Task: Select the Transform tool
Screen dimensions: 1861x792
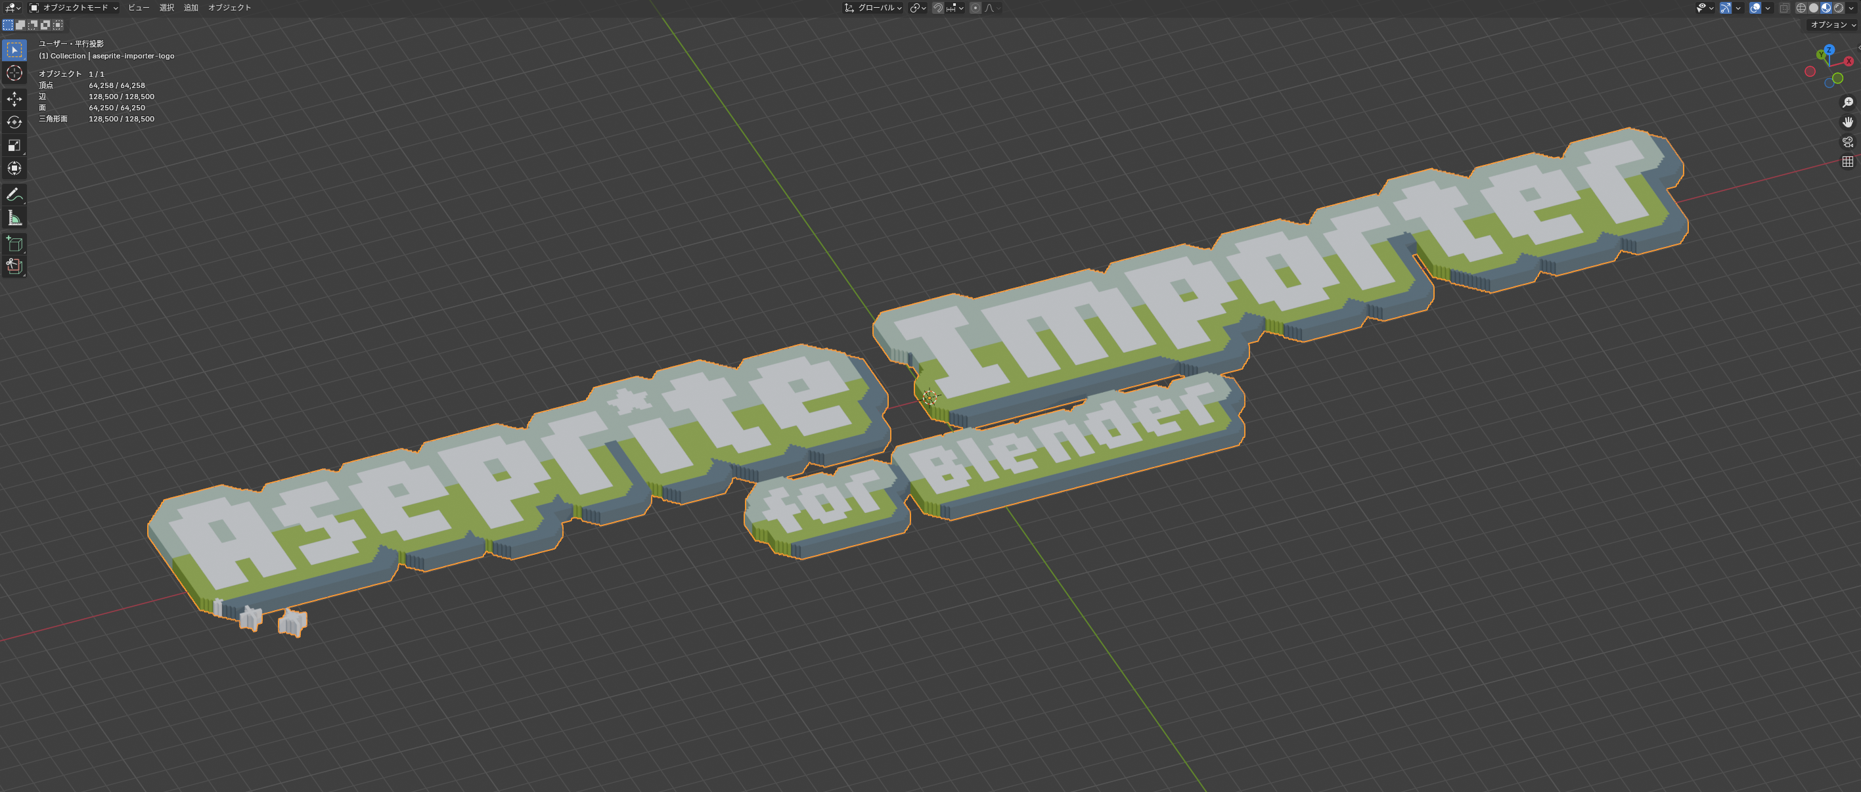Action: (x=14, y=168)
